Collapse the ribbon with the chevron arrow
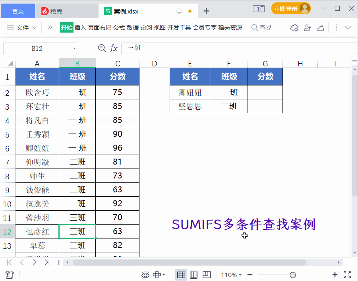 [x=347, y=28]
